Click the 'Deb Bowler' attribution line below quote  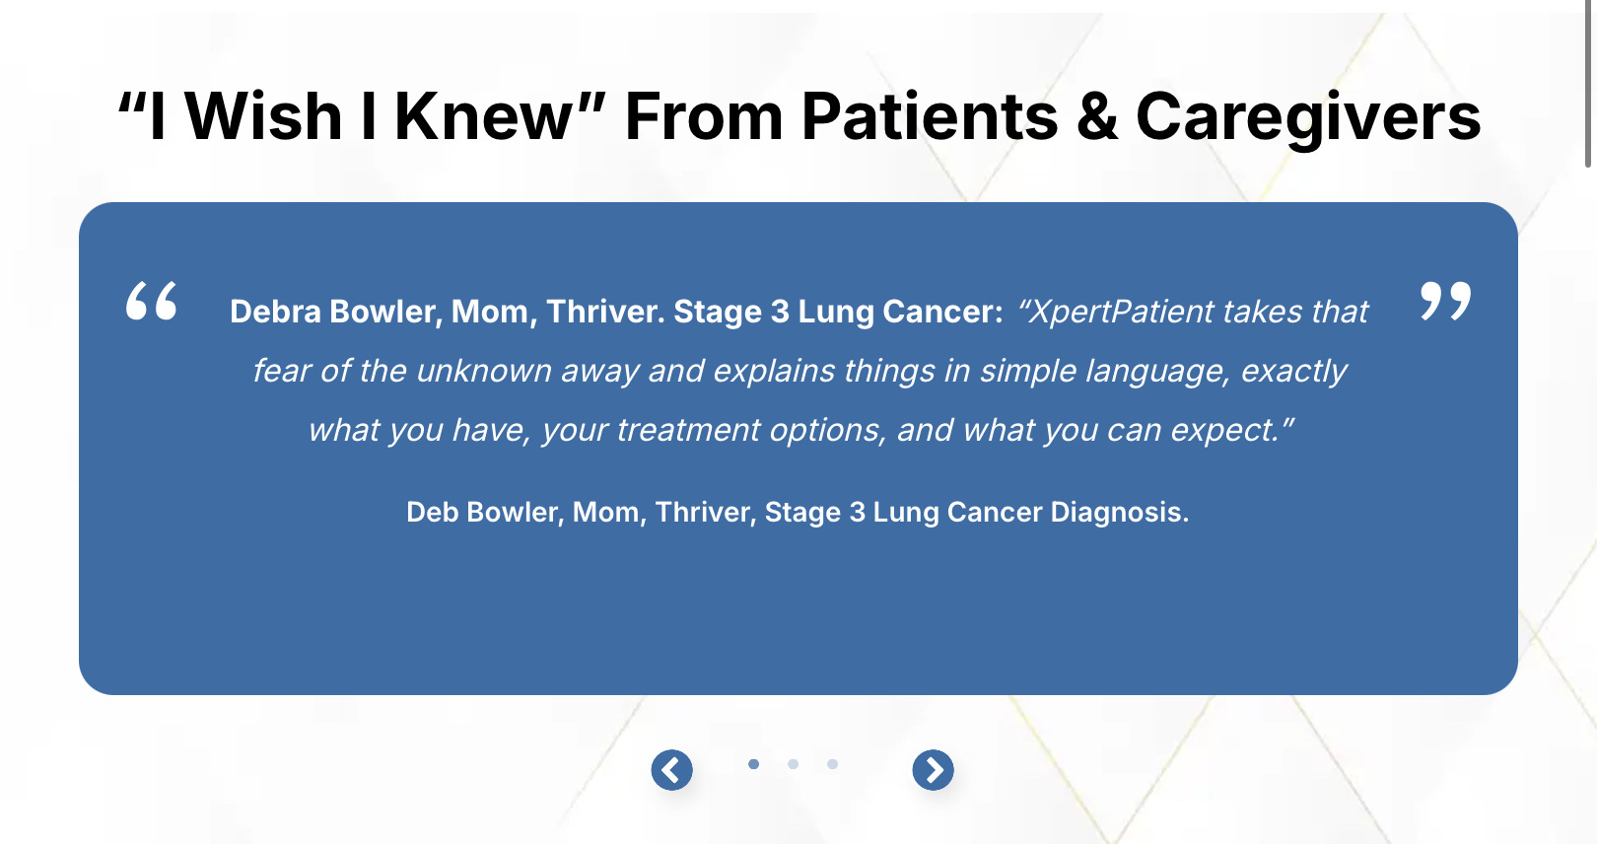[x=798, y=512]
